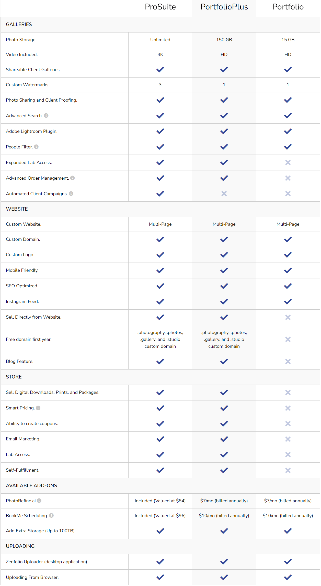Click PortfolioPlus $10/mo BookMe price
This screenshot has height=586, width=321.
click(x=224, y=516)
